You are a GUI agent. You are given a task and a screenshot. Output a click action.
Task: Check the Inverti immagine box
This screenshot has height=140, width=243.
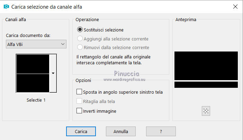click(79, 111)
